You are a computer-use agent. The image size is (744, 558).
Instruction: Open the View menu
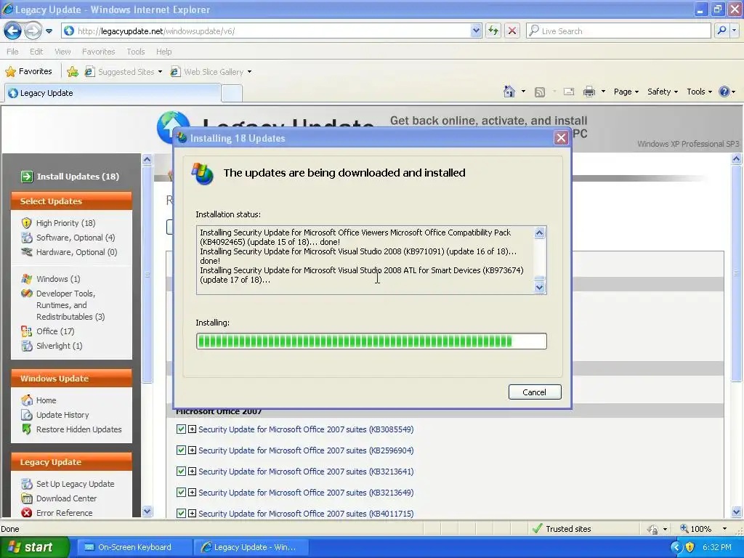pos(62,52)
